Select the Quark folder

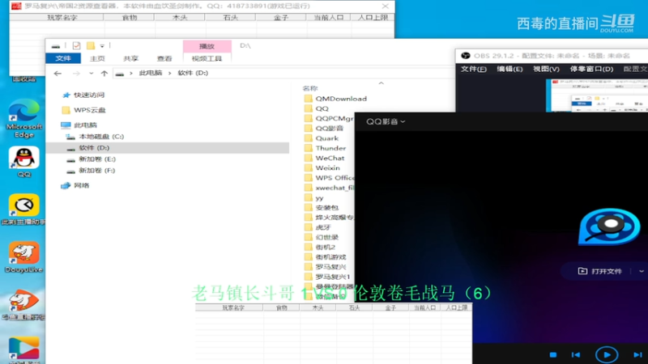pyautogui.click(x=327, y=138)
